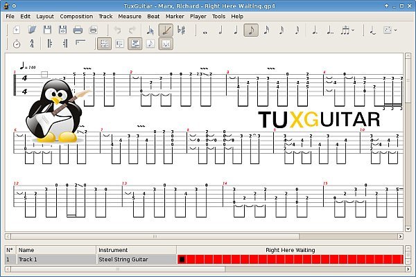The image size is (416, 277).
Task: Open the Help menu
Action: coord(237,17)
